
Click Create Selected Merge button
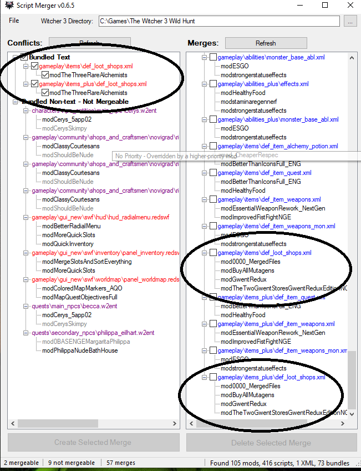[94, 442]
